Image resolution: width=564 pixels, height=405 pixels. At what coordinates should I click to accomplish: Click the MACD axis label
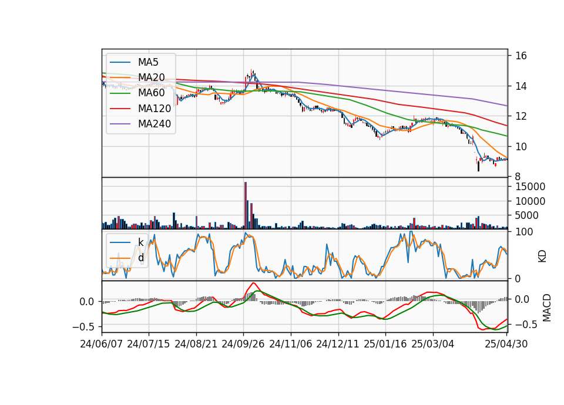(547, 308)
